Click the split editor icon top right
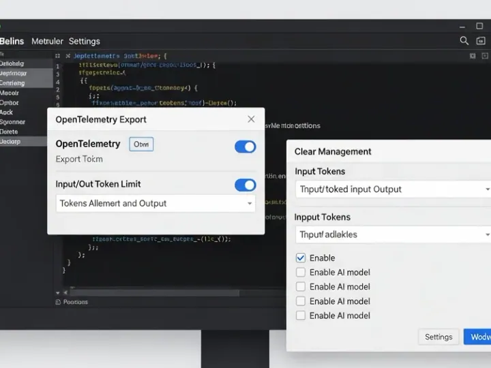The width and height of the screenshot is (491, 368). [x=485, y=56]
